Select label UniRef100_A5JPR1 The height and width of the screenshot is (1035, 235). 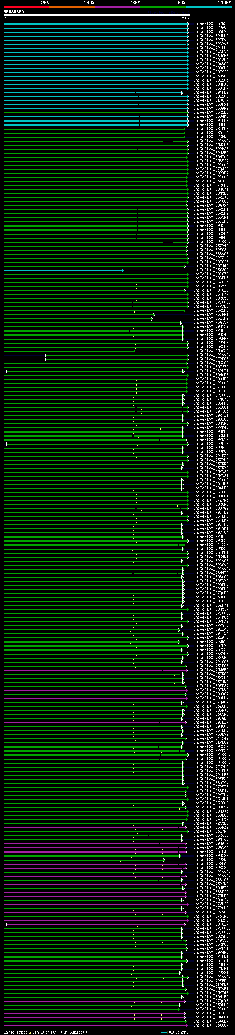[211, 314]
